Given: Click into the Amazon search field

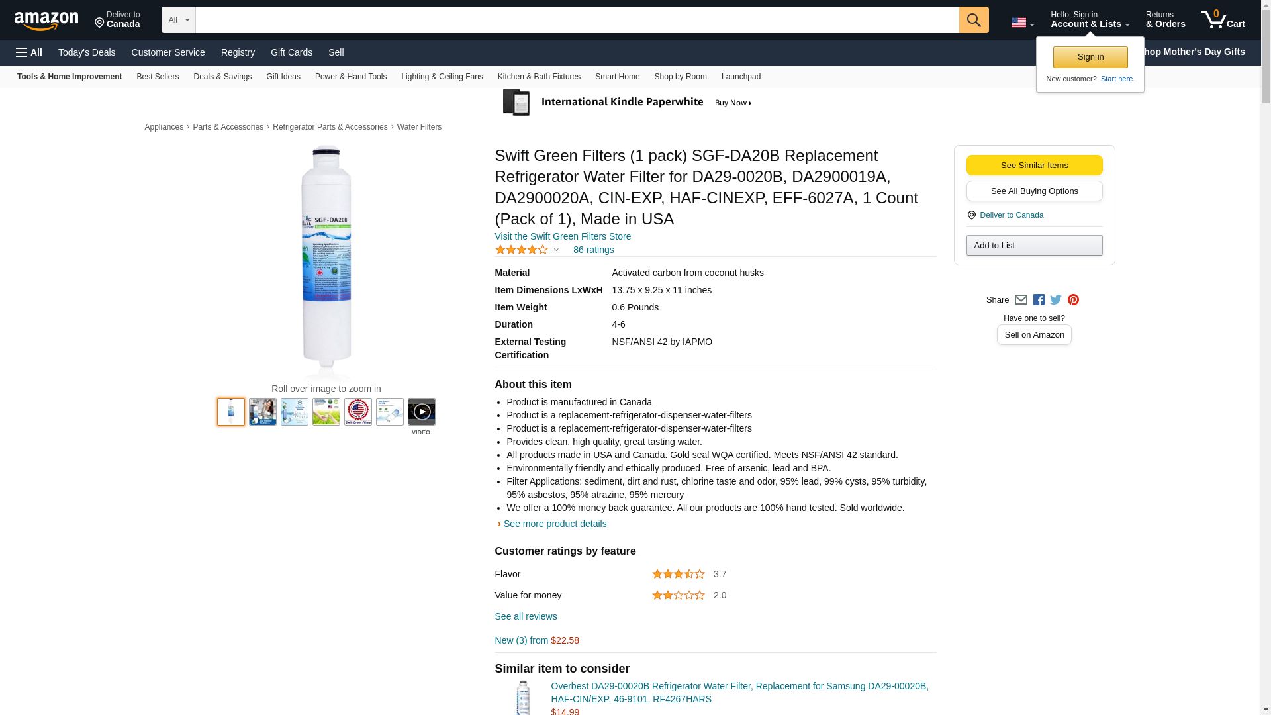Looking at the screenshot, I should tap(576, 20).
